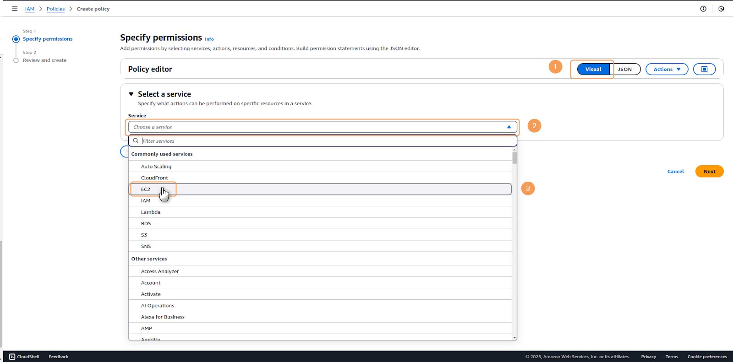The height and width of the screenshot is (362, 733).
Task: Click the clock icon in top right
Action: (721, 9)
